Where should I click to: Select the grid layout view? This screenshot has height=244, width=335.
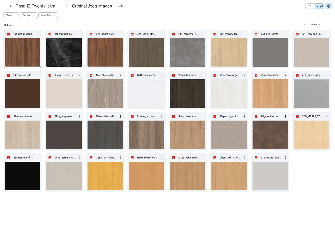point(320,6)
